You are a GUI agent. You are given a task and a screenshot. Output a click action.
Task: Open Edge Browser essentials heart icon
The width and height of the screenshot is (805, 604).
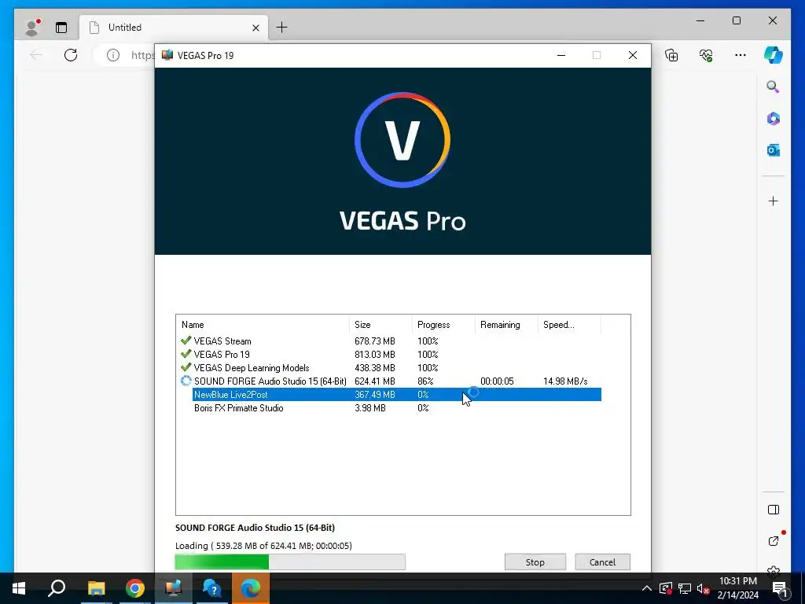pos(706,55)
